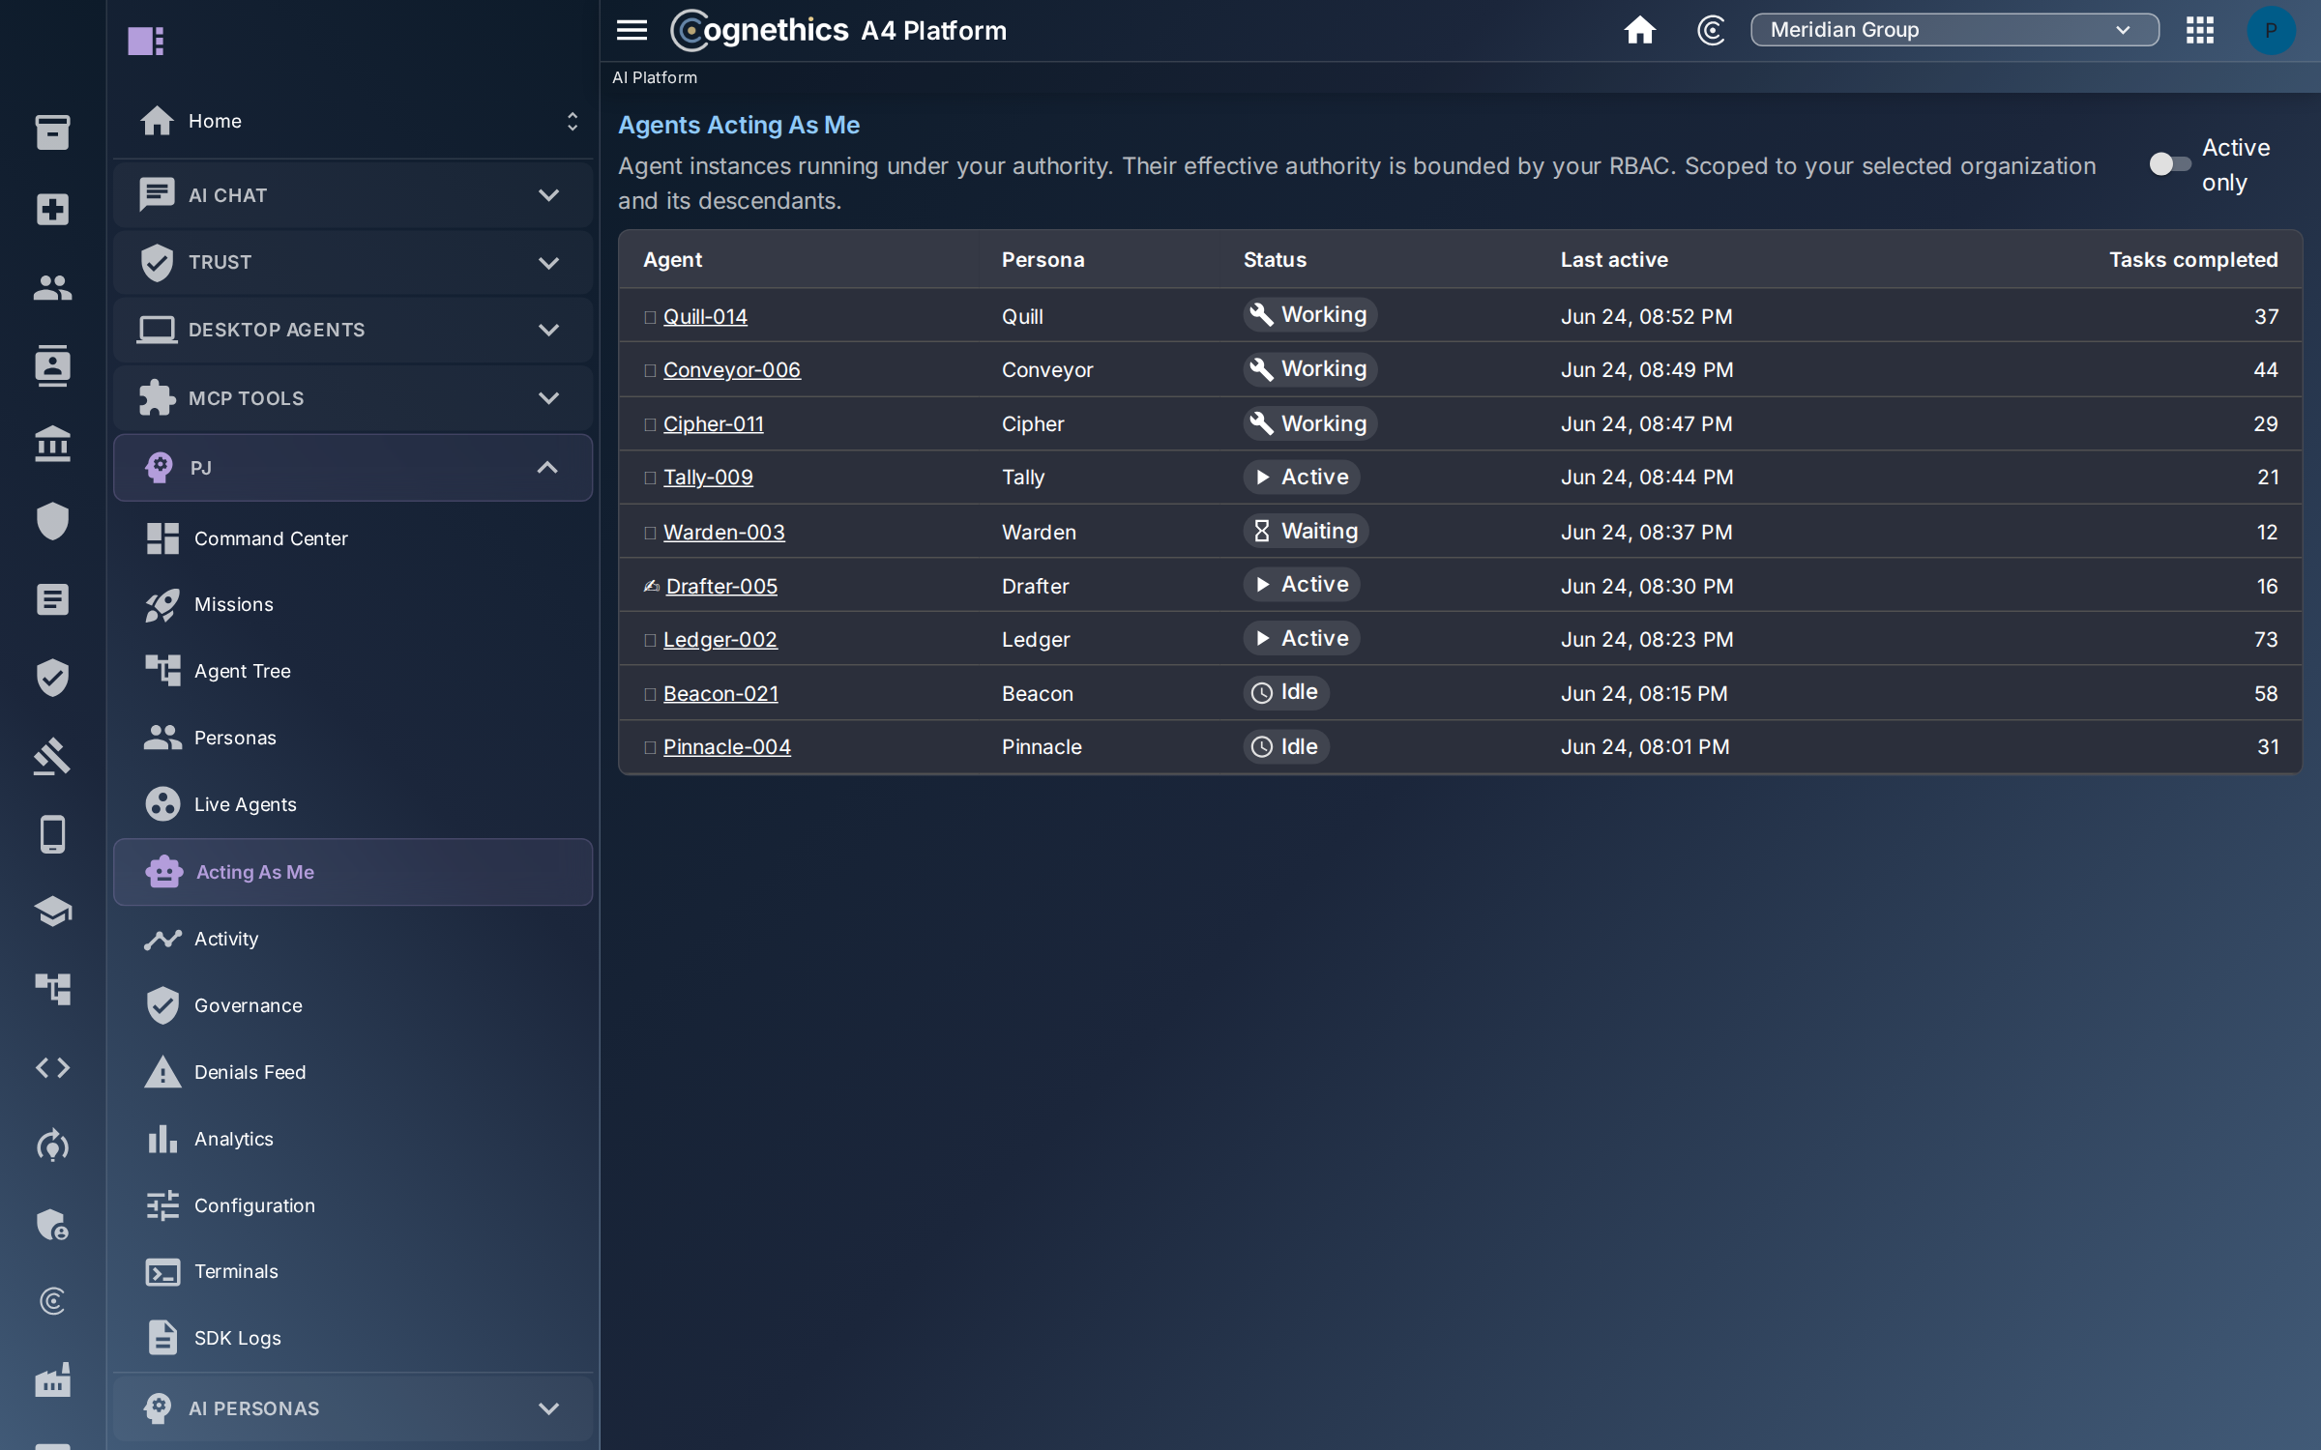Expand the AI CHAT section

(353, 195)
